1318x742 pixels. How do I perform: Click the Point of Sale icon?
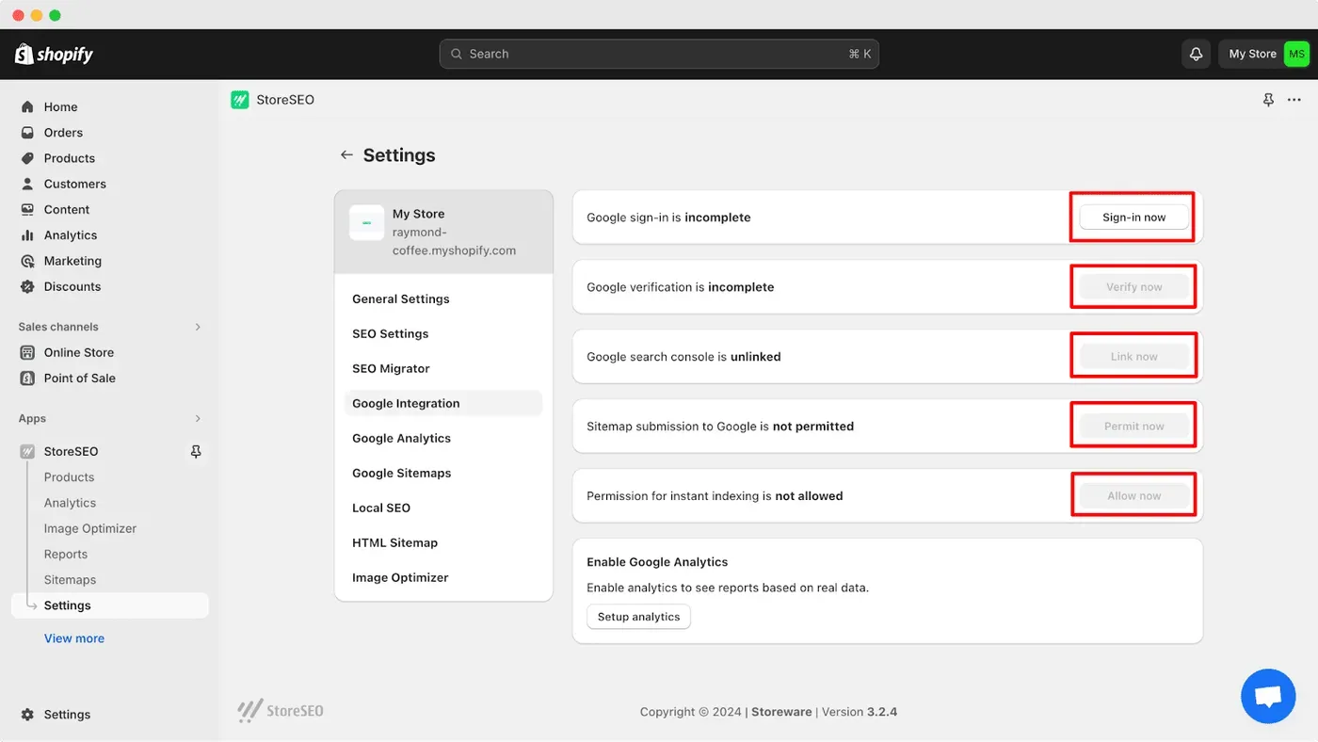[x=27, y=378]
